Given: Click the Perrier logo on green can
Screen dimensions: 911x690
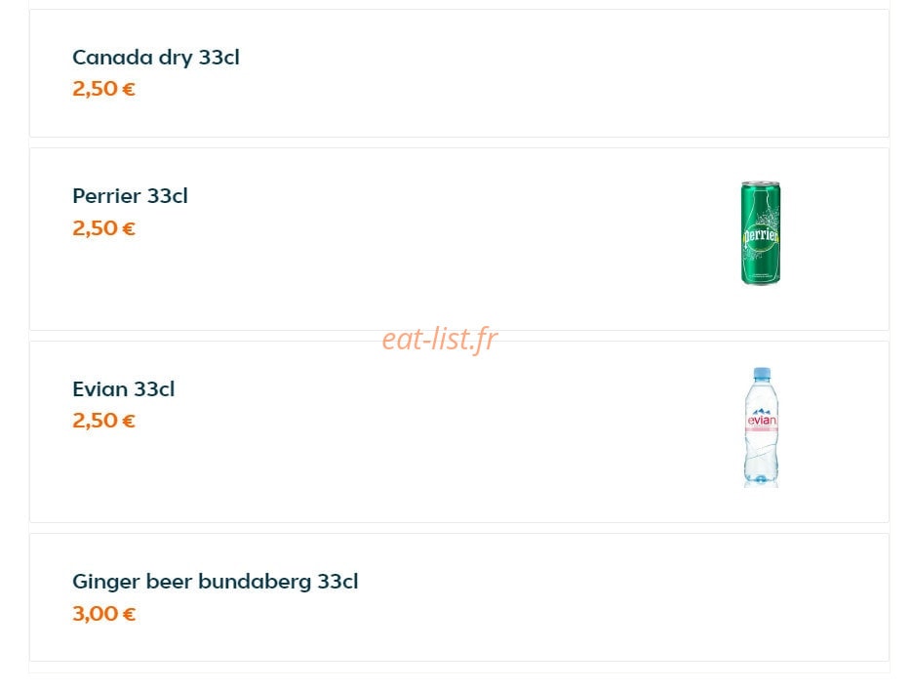Looking at the screenshot, I should (761, 236).
